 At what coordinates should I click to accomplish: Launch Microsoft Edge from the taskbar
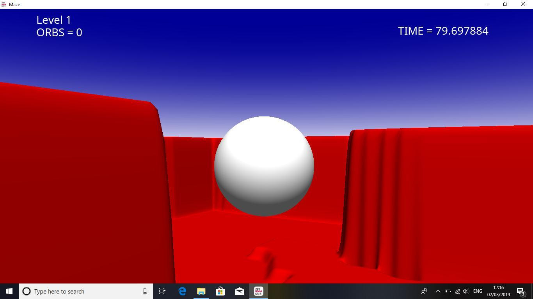click(182, 291)
